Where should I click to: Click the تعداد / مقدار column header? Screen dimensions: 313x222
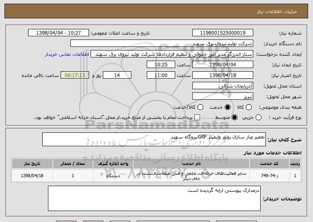pyautogui.click(x=73, y=164)
